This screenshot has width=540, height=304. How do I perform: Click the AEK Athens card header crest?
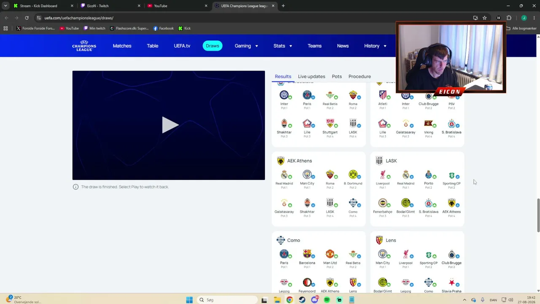point(281,160)
